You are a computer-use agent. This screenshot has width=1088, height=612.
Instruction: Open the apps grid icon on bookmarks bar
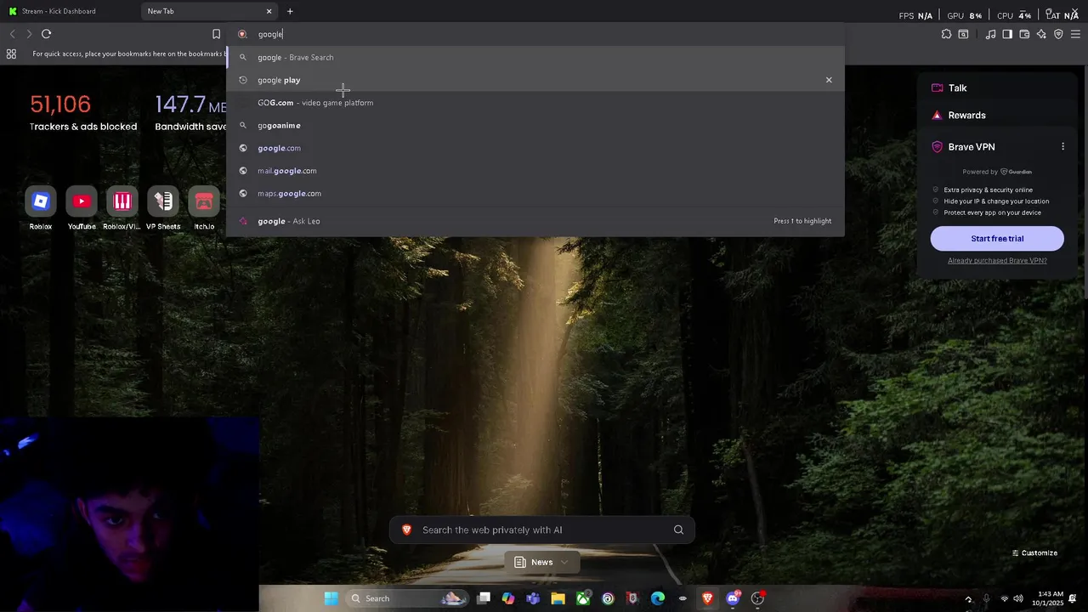[x=11, y=54]
